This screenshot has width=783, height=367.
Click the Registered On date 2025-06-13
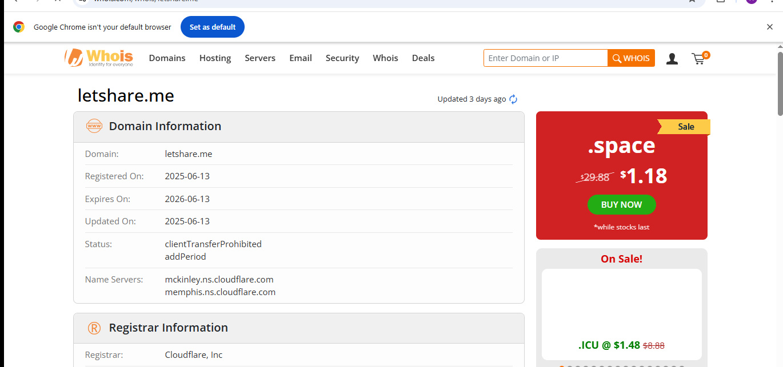187,176
